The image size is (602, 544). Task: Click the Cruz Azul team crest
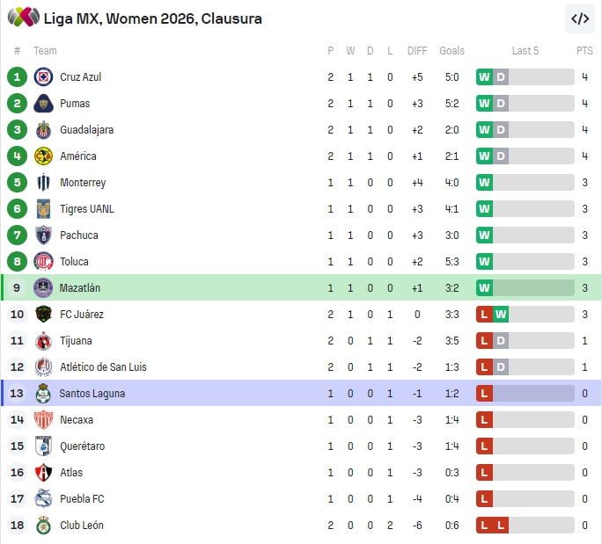43,77
